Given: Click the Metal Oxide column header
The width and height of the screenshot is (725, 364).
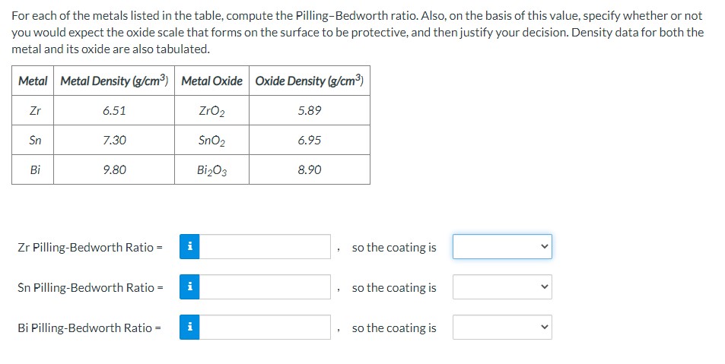Looking at the screenshot, I should [x=212, y=81].
